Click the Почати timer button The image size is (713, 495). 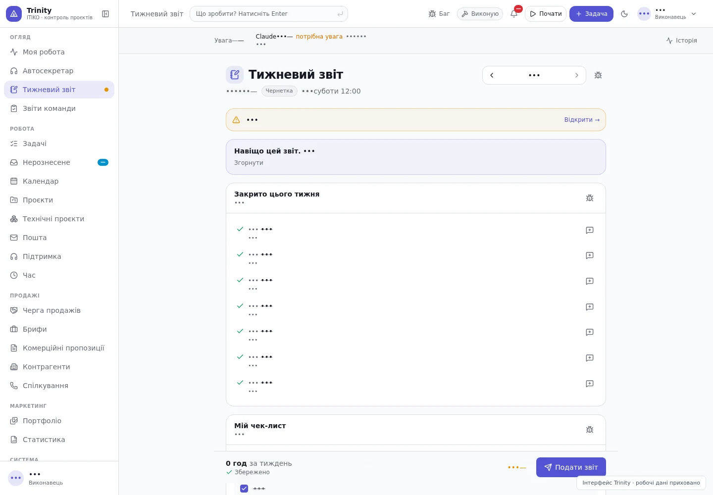(x=546, y=14)
